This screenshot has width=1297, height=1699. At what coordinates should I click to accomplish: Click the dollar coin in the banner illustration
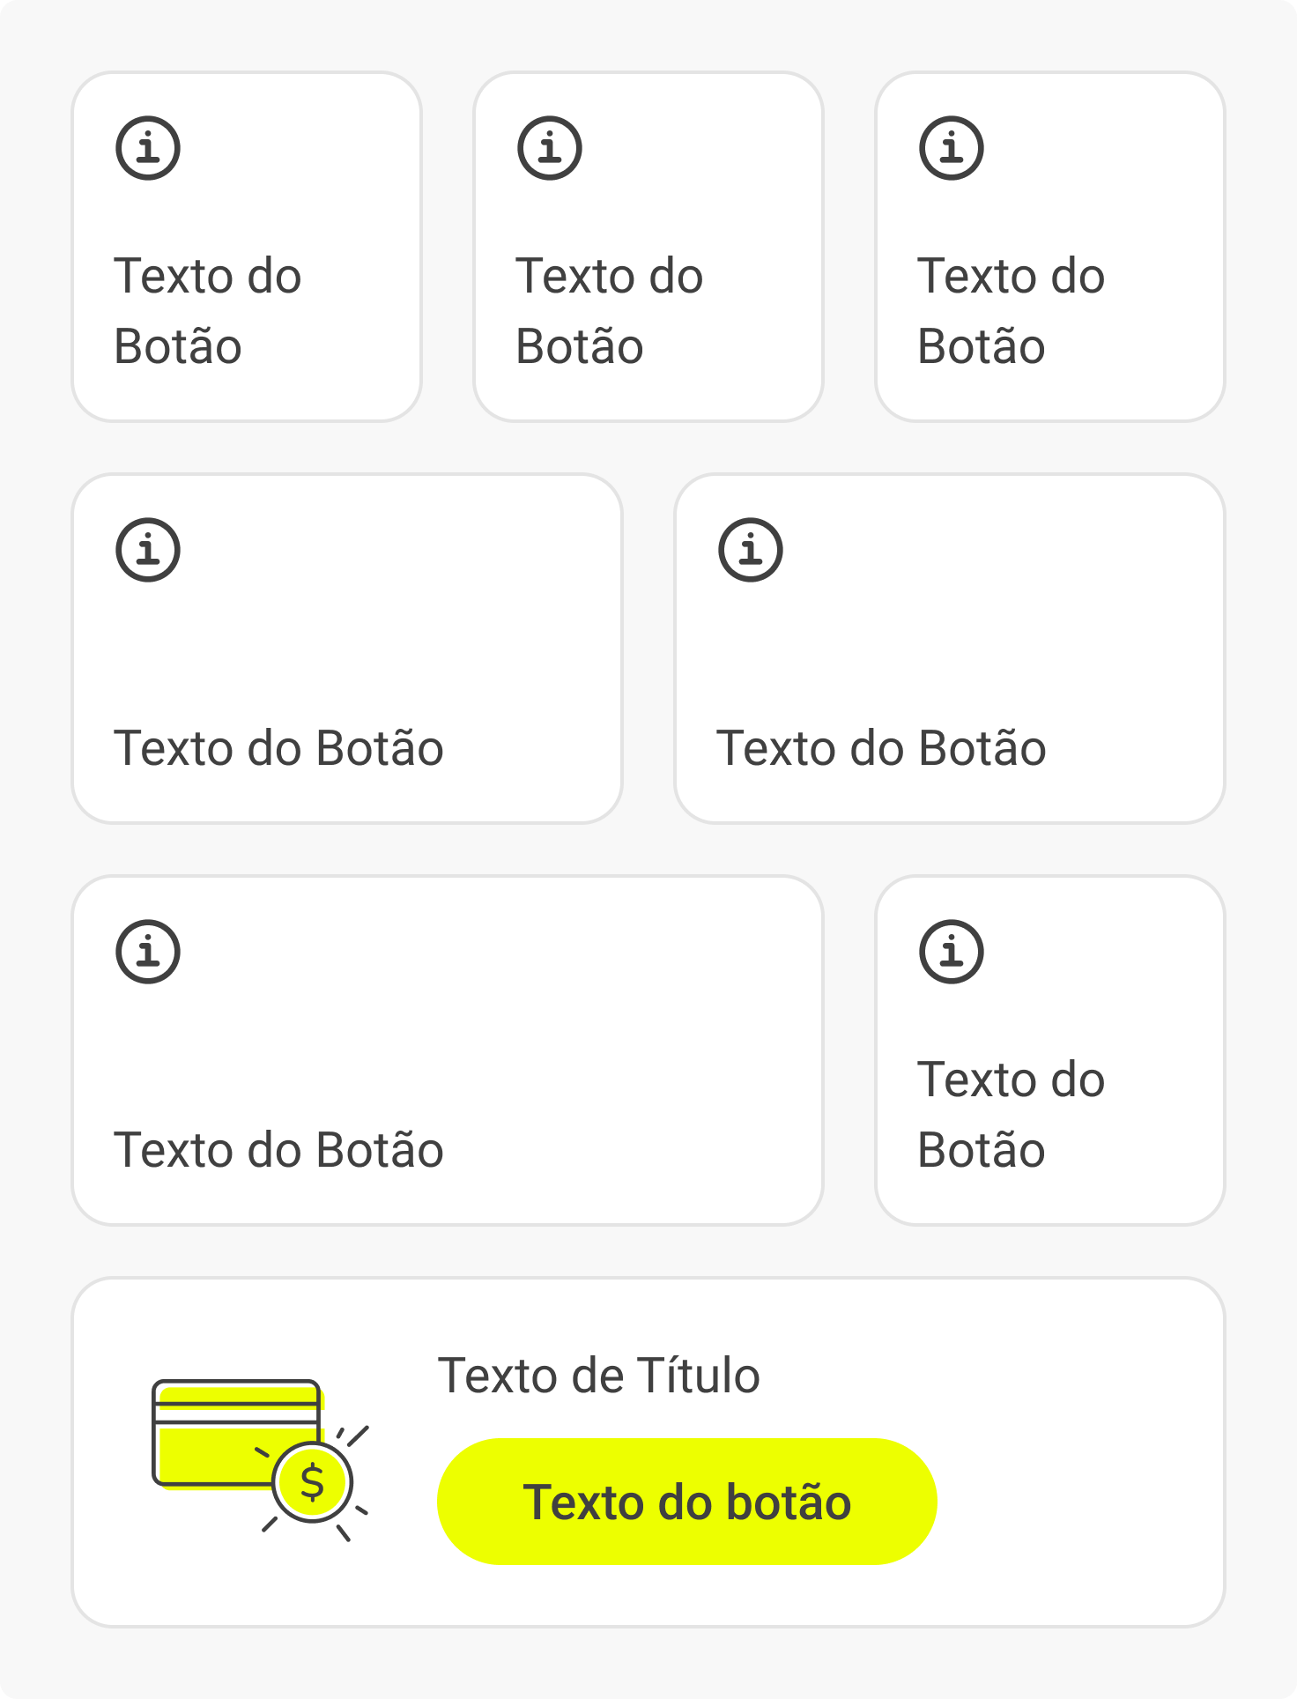[313, 1482]
